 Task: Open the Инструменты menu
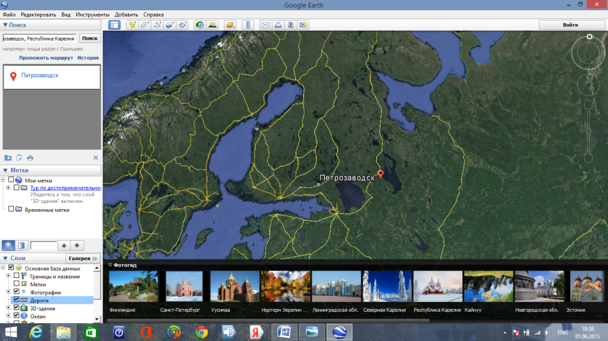92,15
